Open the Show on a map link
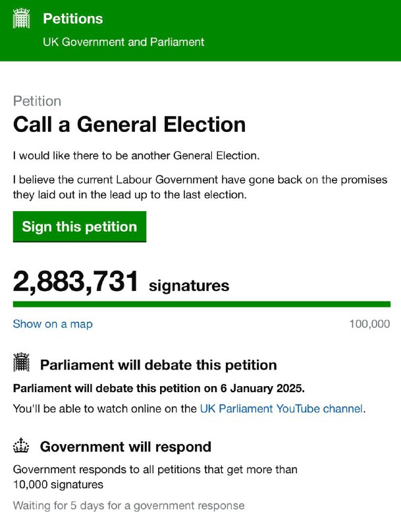The image size is (401, 528). pyautogui.click(x=53, y=324)
